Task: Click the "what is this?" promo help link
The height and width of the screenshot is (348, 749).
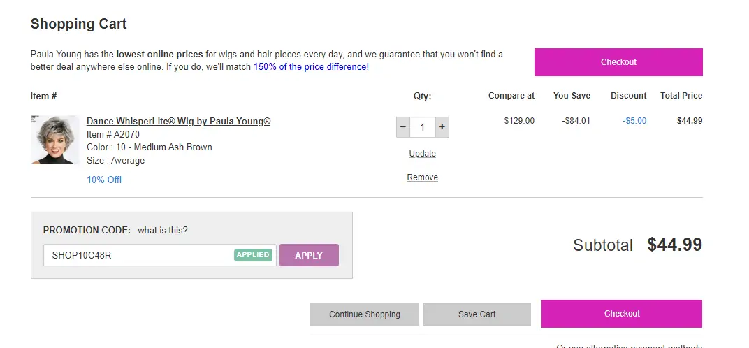Action: (x=163, y=230)
